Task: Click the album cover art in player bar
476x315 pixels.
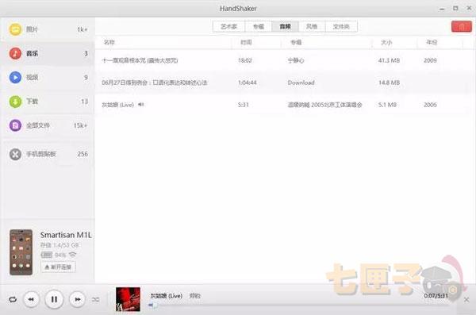Action: pyautogui.click(x=128, y=299)
